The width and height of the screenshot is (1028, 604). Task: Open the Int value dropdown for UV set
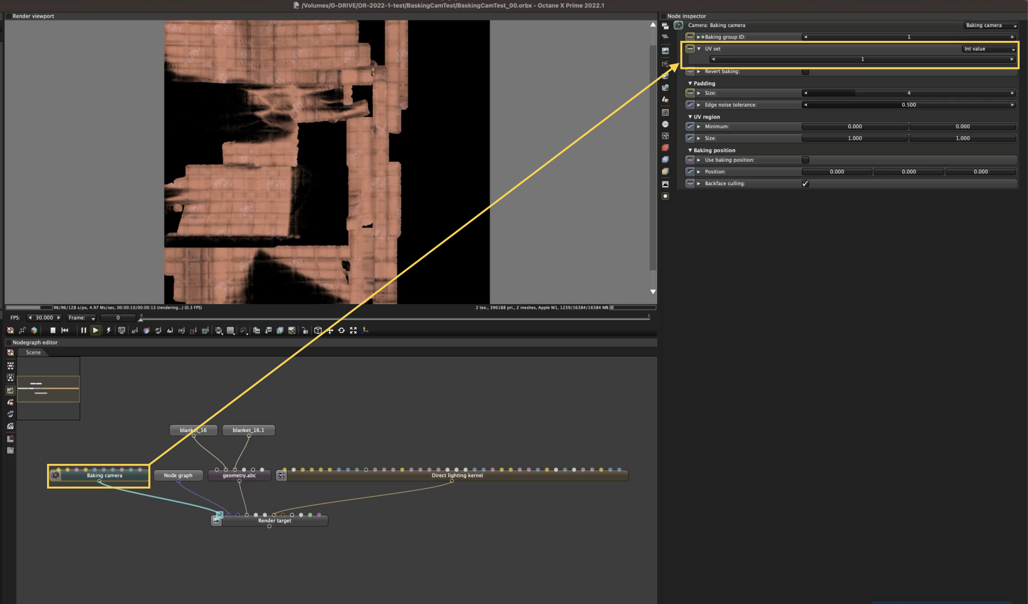click(x=989, y=49)
